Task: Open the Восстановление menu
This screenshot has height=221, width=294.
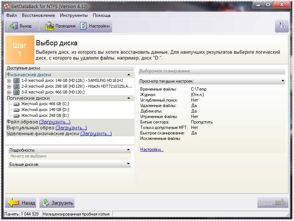Action: tap(38, 15)
